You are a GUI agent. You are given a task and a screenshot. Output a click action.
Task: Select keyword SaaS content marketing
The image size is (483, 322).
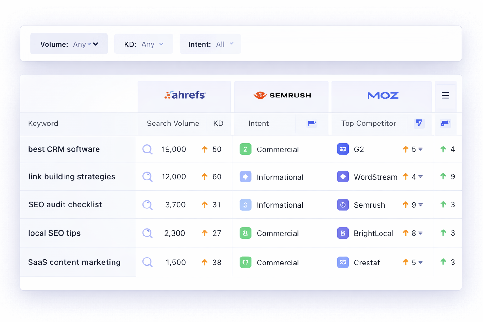coord(74,262)
